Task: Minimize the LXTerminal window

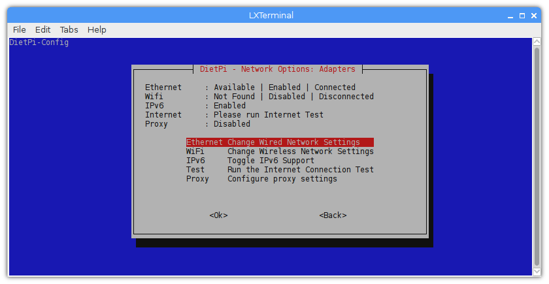Action: point(510,16)
